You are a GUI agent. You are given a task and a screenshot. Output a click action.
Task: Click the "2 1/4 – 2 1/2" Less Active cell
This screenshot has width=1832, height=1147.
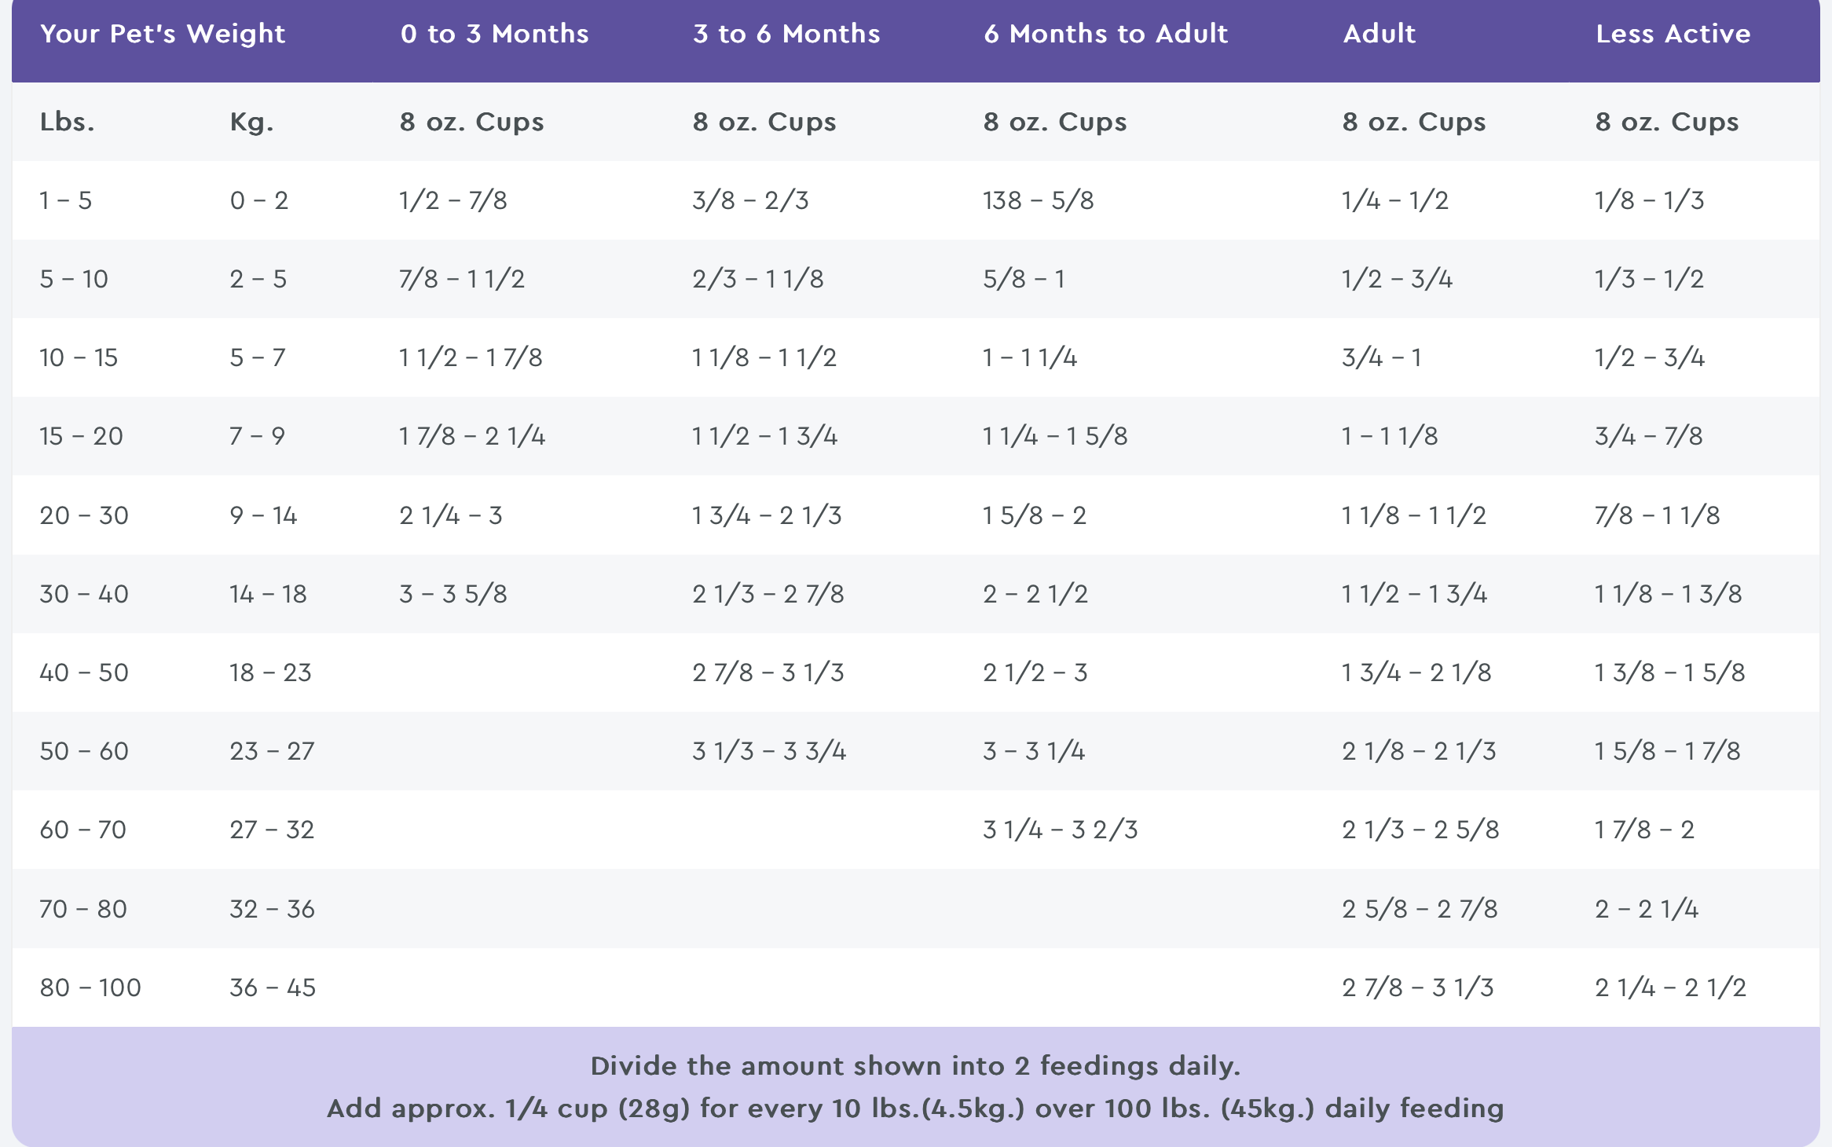(1670, 988)
